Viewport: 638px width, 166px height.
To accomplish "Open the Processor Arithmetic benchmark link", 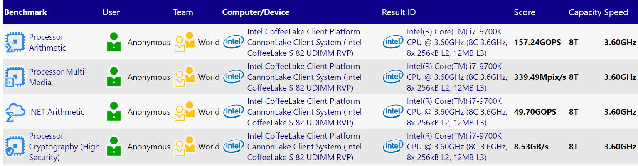I will click(x=47, y=42).
